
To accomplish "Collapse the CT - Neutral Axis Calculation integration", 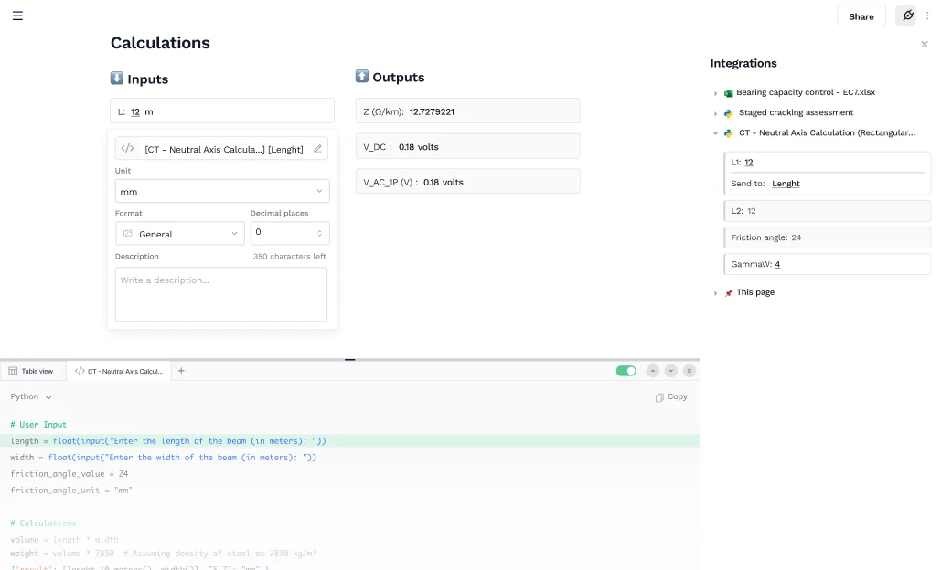I will pos(716,133).
